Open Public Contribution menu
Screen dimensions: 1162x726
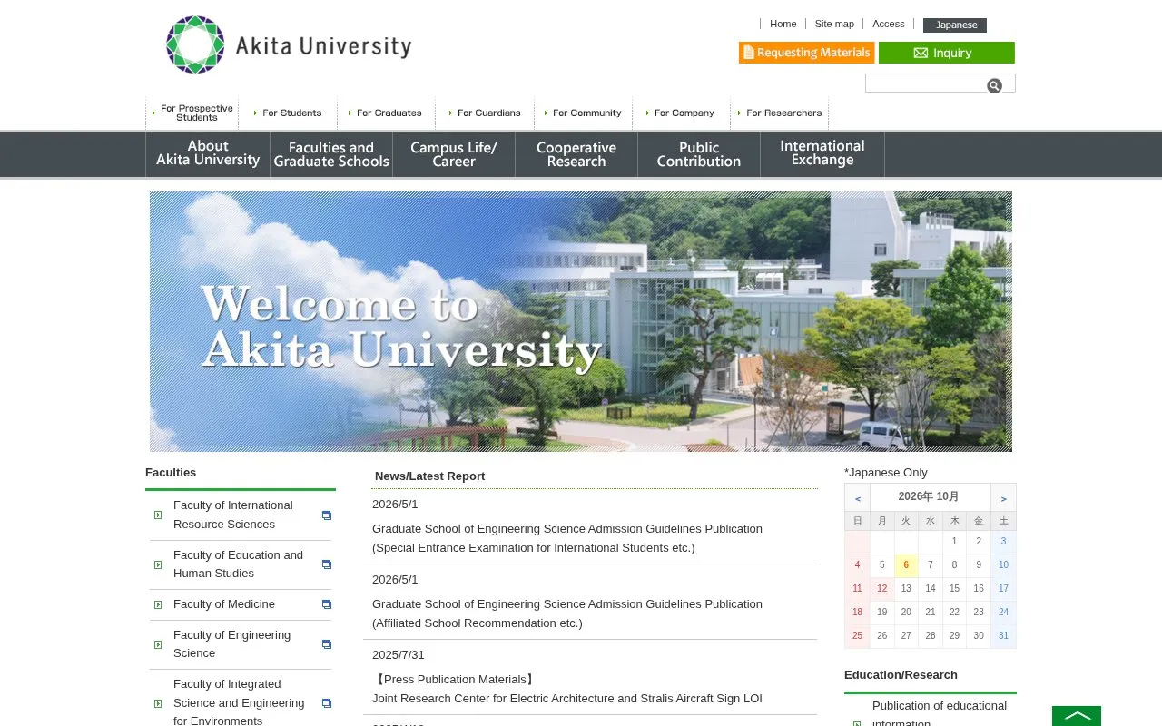[x=699, y=153]
